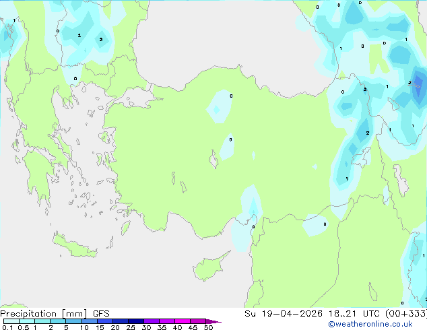Screen dimensions: 427x330
Task: Click the legend label '25'
Action: [131, 327]
